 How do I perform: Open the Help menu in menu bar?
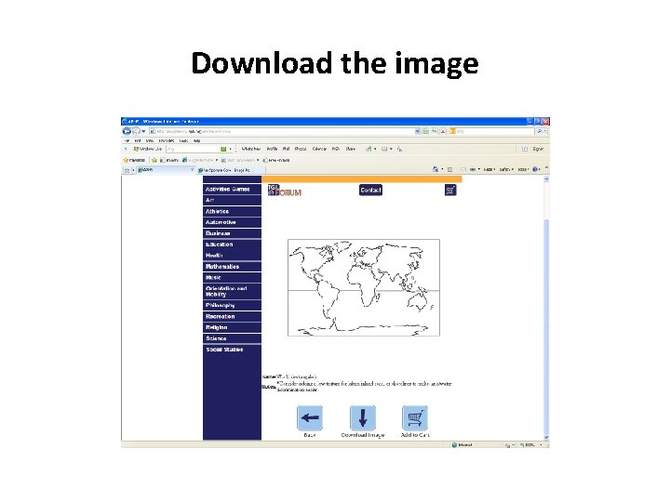click(197, 140)
